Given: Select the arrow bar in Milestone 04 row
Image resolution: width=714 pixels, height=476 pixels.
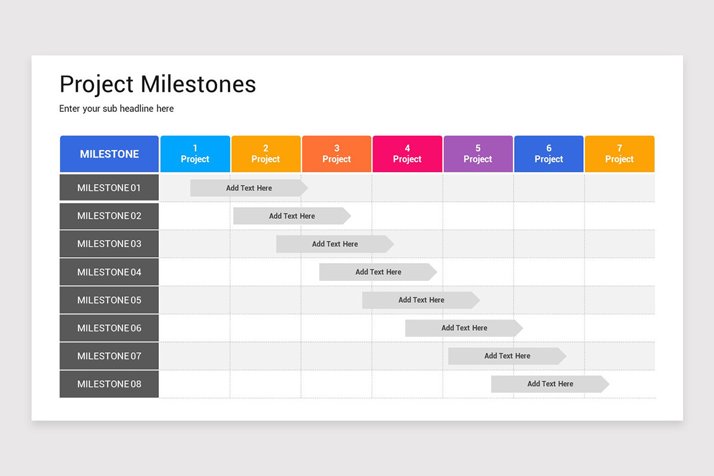Looking at the screenshot, I should (x=378, y=272).
